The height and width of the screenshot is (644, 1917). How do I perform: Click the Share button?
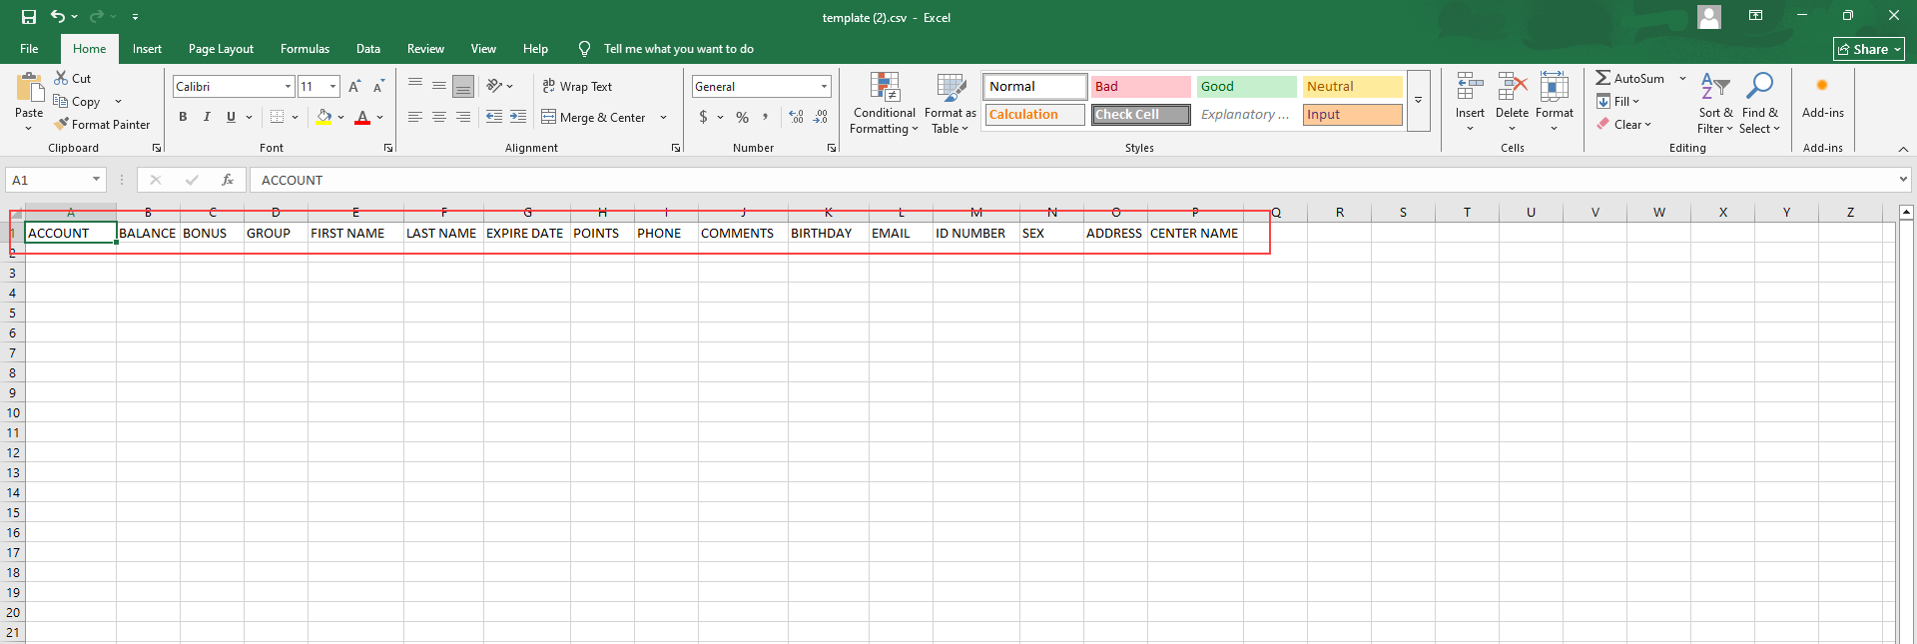pos(1868,49)
